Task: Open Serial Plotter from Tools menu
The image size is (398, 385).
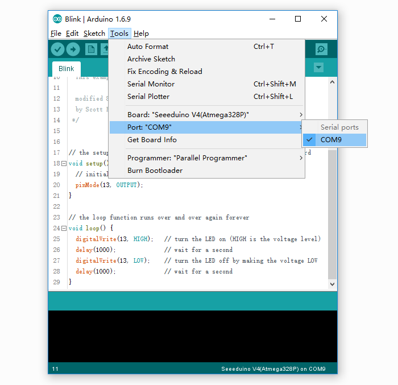Action: point(206,97)
